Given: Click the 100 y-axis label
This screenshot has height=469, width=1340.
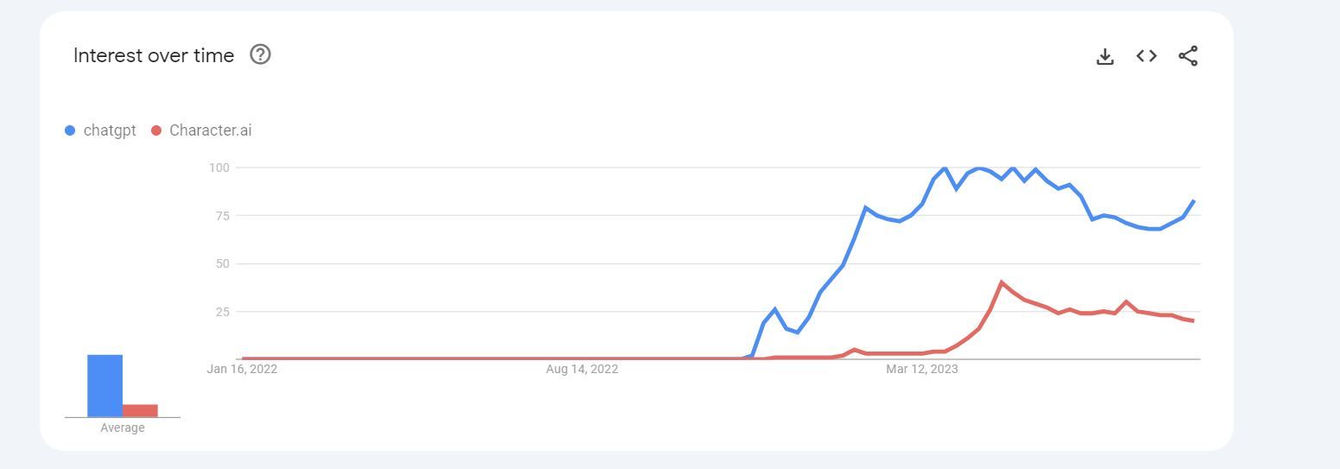Looking at the screenshot, I should [x=218, y=168].
